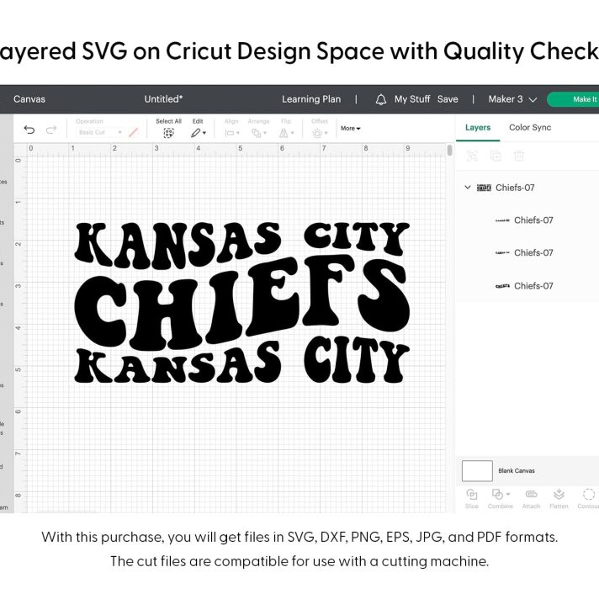Click the Duplicate icon in Layers panel
The image size is (599, 599).
coord(496,156)
